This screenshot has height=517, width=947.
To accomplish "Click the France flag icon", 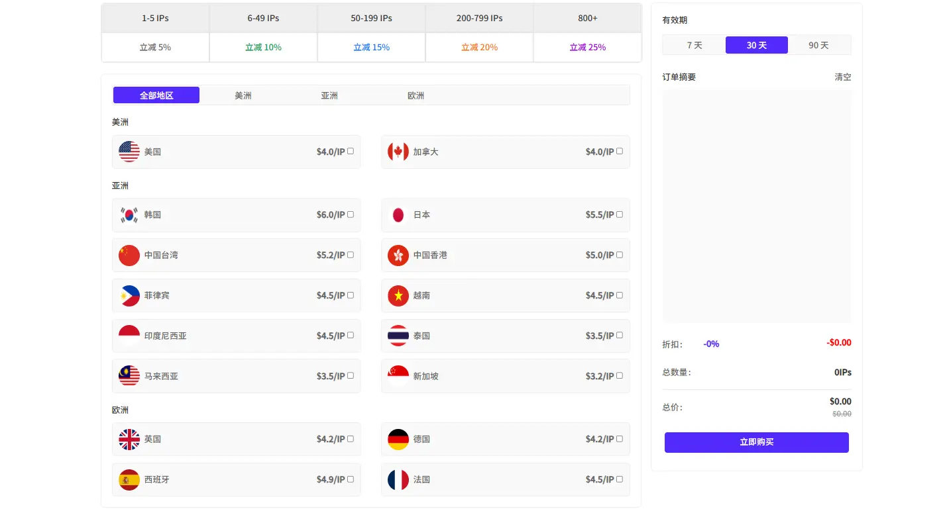I will tap(398, 479).
